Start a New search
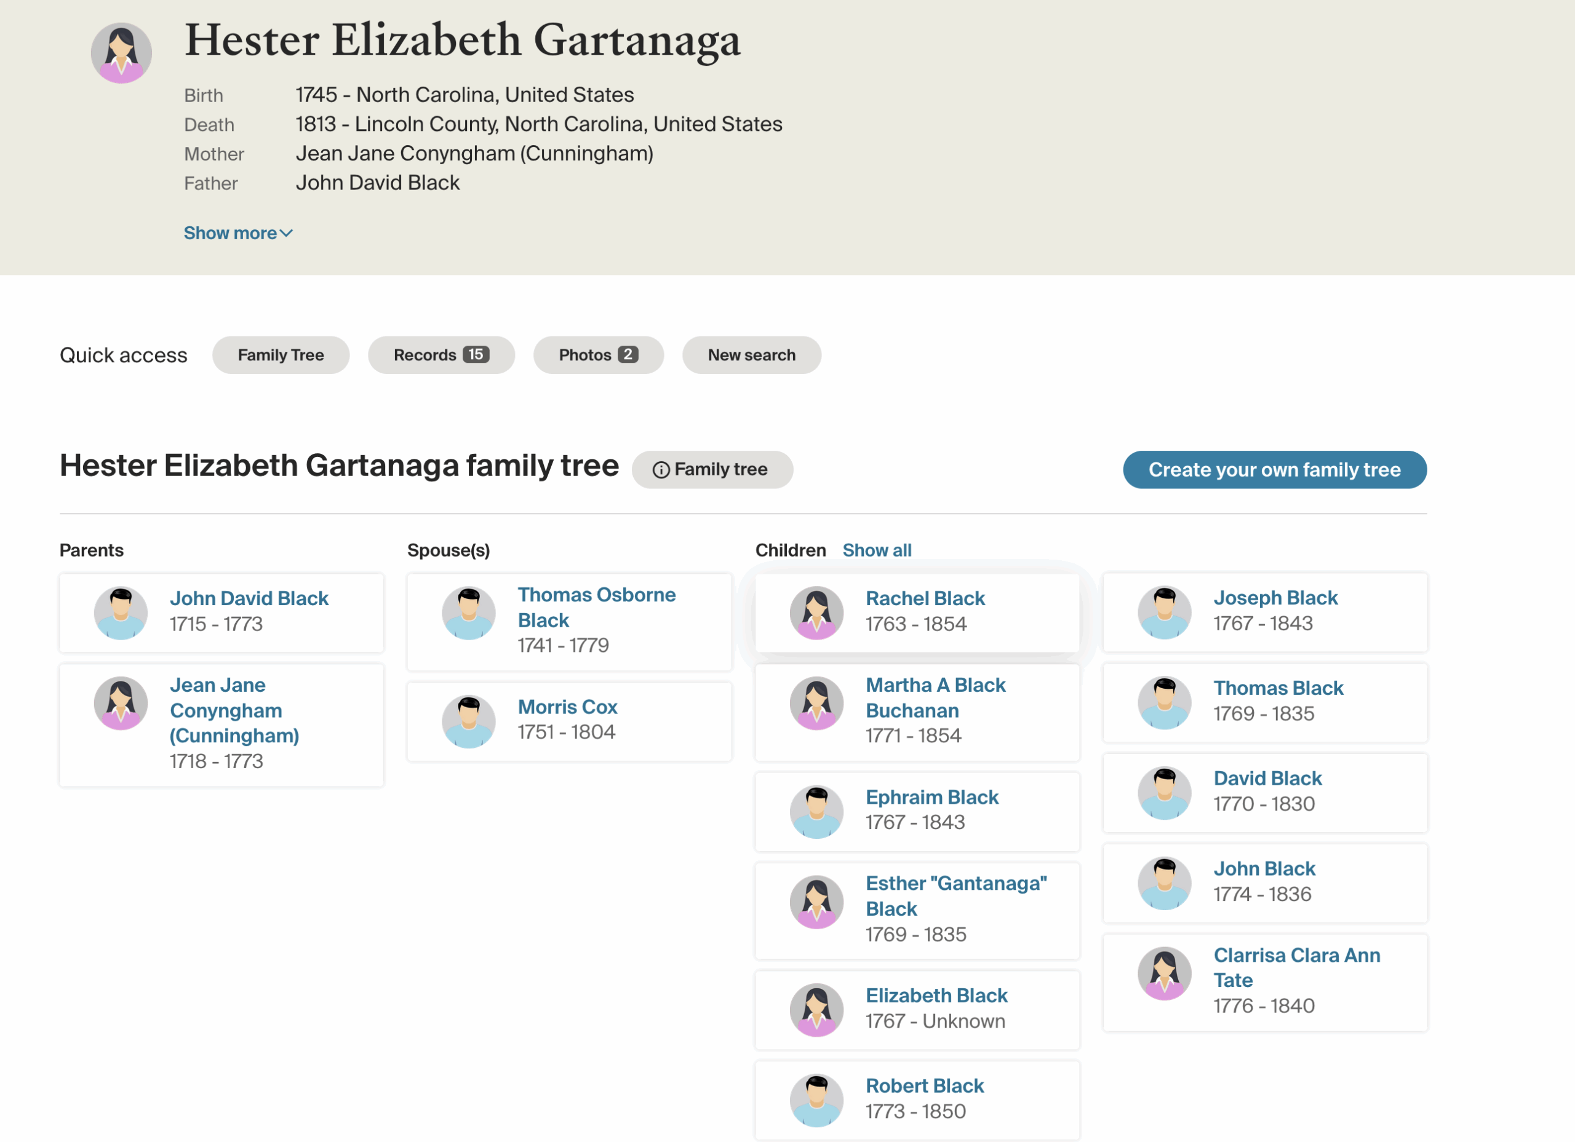Screen dimensions: 1575x1142 pos(751,355)
